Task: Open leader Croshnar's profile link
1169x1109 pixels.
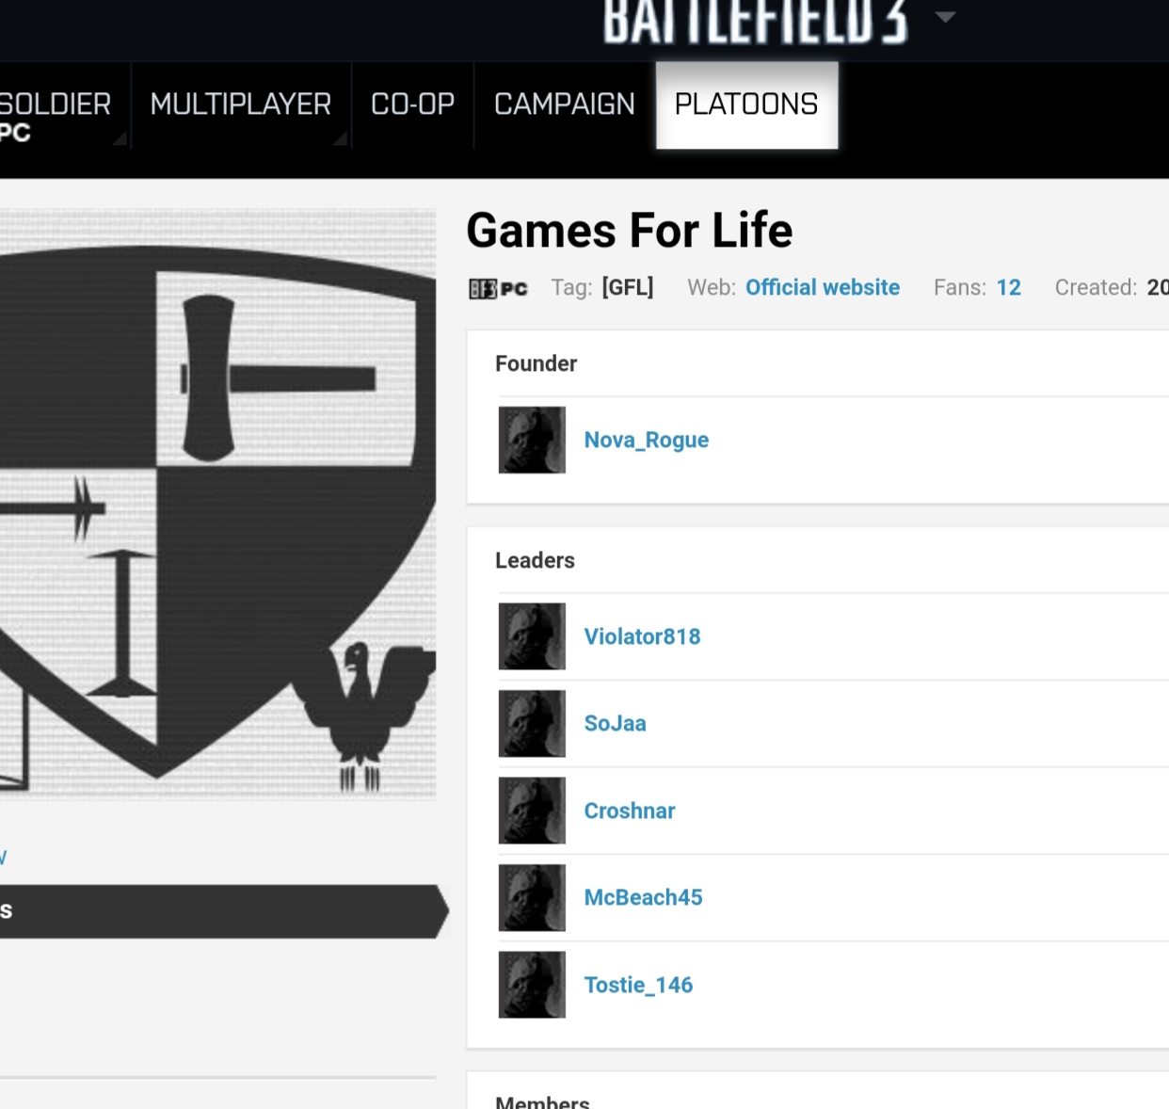Action: (x=629, y=811)
